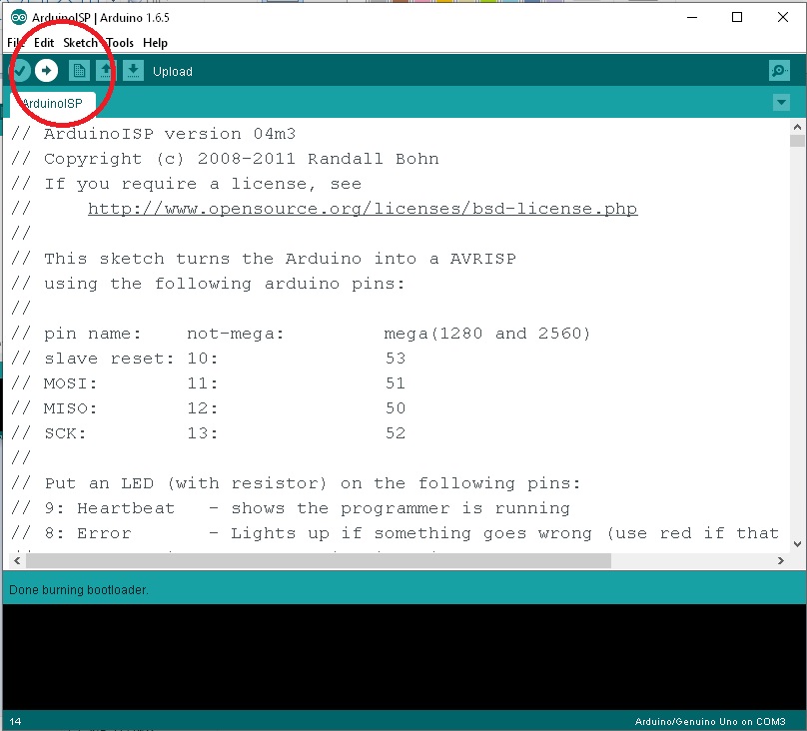The width and height of the screenshot is (807, 731).
Task: Click the '8: Error' comment line
Action: click(x=395, y=533)
